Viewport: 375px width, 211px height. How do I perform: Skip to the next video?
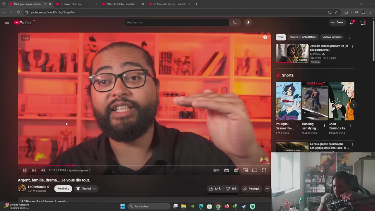pos(34,170)
